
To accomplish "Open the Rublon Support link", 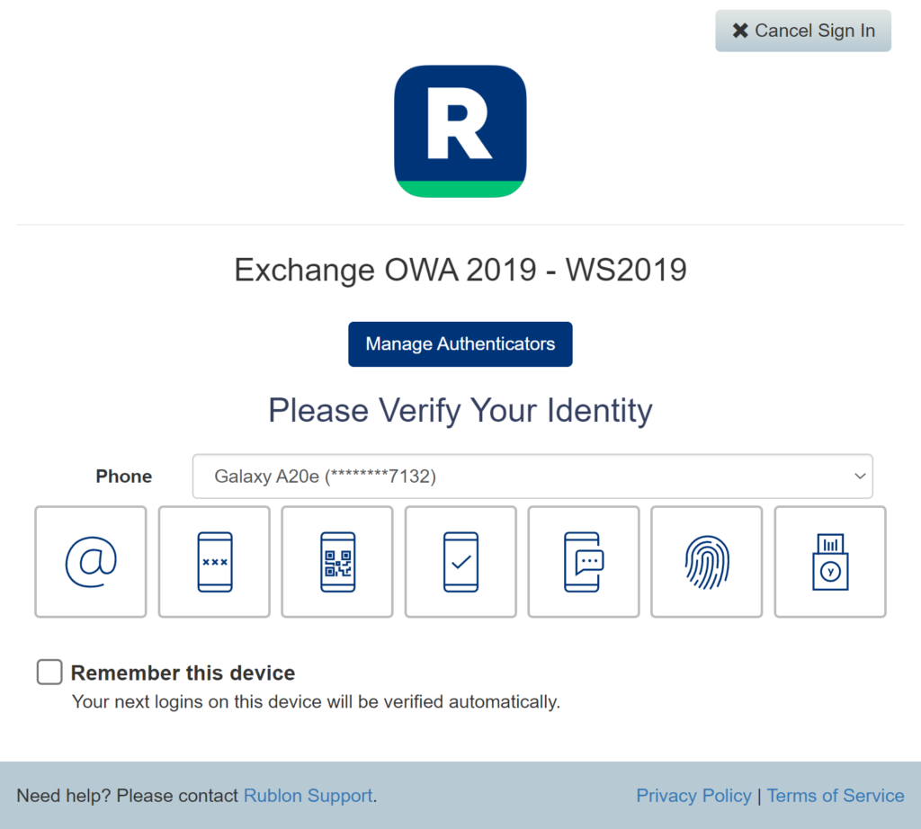I will coord(308,795).
